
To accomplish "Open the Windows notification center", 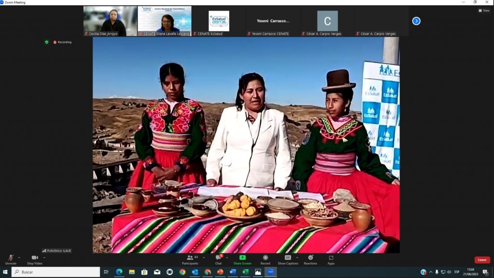I will pos(485,272).
